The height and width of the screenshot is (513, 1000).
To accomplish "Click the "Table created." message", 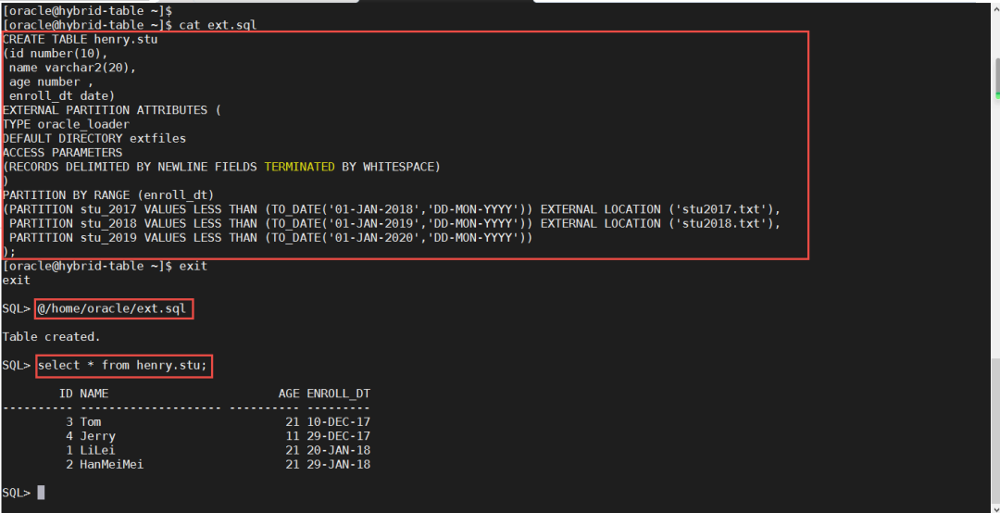I will tap(51, 337).
